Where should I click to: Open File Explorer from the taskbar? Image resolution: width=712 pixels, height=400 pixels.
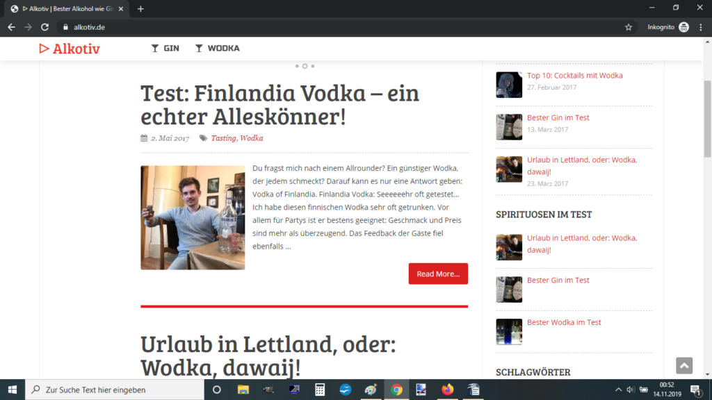tap(243, 390)
